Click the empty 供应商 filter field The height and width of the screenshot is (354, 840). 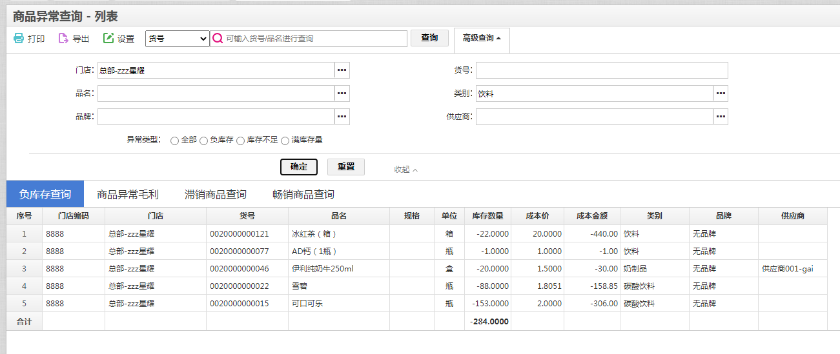(x=594, y=117)
